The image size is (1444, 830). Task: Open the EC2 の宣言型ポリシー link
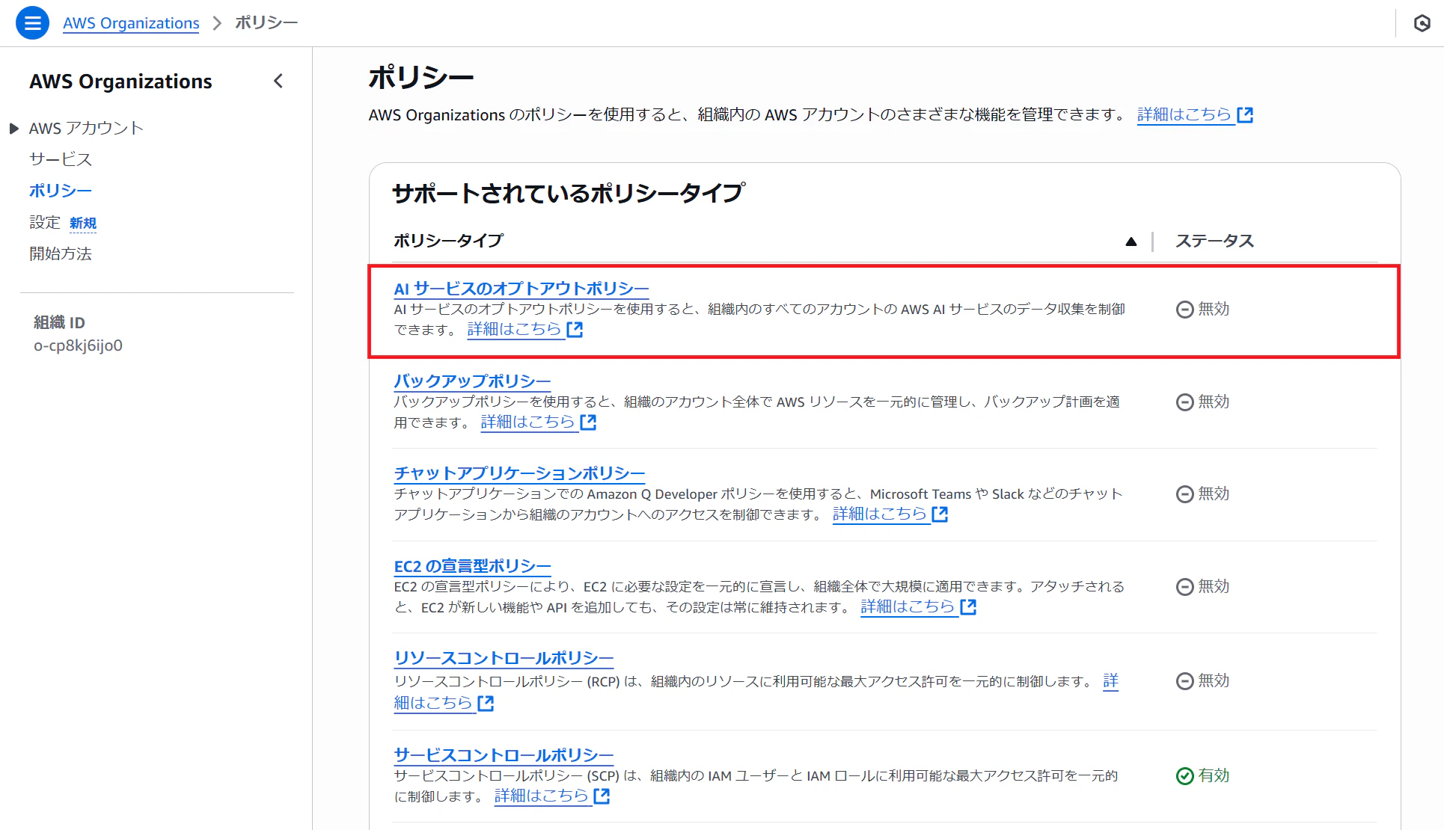pyautogui.click(x=472, y=566)
